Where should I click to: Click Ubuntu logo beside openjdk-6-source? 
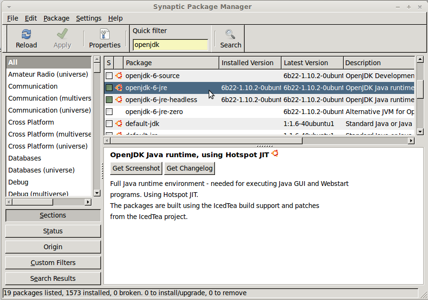point(119,76)
